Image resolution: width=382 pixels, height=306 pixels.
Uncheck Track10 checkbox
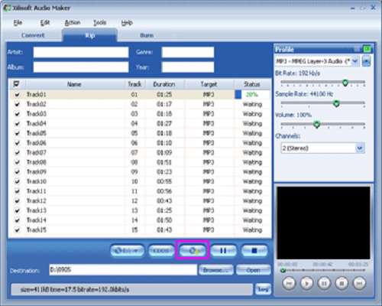click(17, 181)
